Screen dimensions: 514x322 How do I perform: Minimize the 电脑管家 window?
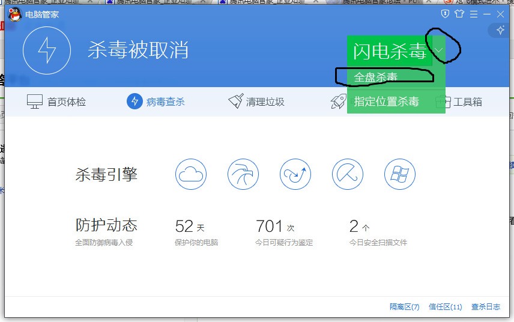point(487,14)
